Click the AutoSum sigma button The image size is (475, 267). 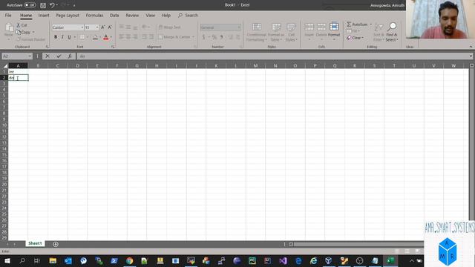pyautogui.click(x=357, y=24)
